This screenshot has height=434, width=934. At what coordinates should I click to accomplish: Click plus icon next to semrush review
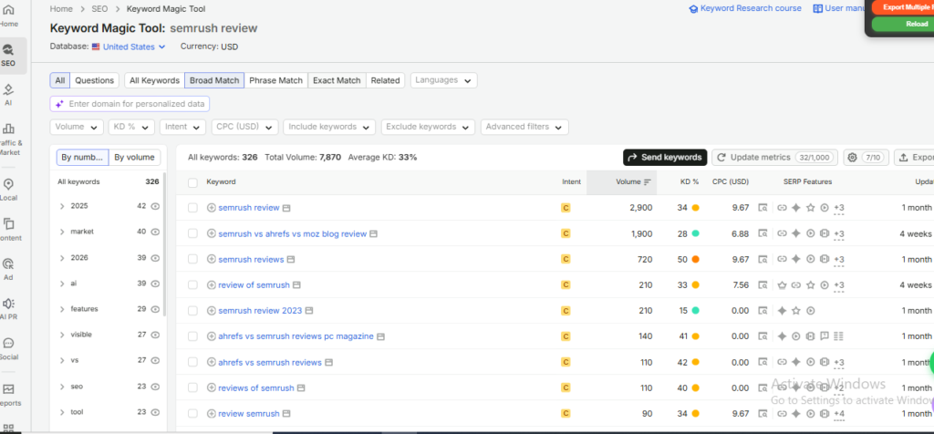(211, 208)
